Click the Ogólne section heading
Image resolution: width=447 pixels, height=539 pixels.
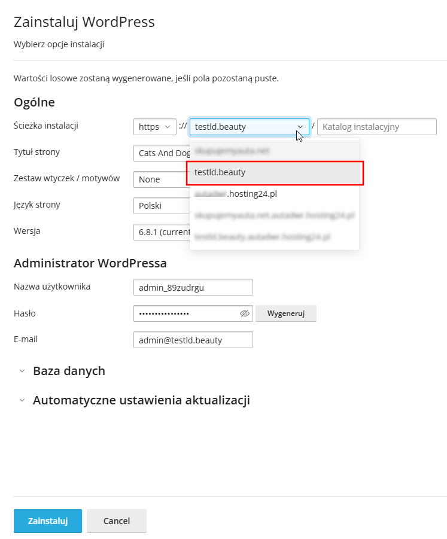pos(34,102)
